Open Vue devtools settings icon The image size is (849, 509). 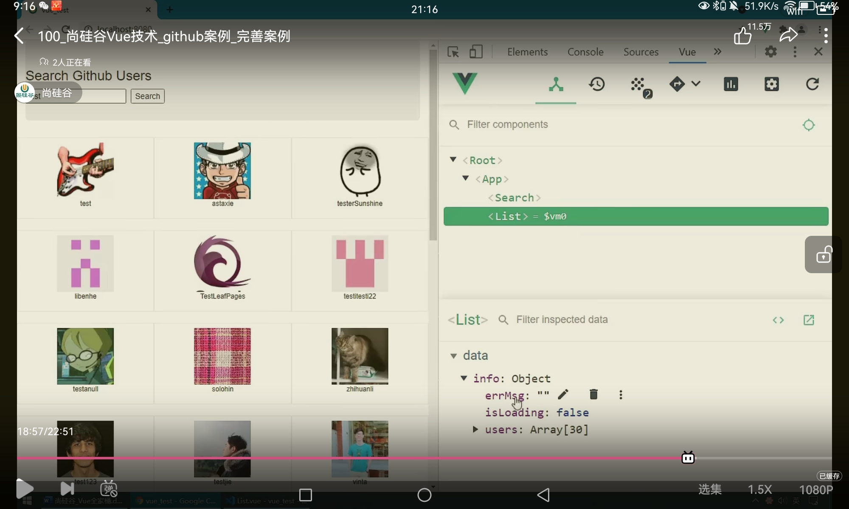(771, 84)
